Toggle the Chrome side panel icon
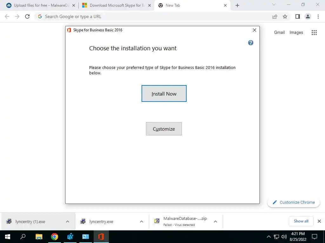Image resolution: width=325 pixels, height=243 pixels. [x=298, y=16]
